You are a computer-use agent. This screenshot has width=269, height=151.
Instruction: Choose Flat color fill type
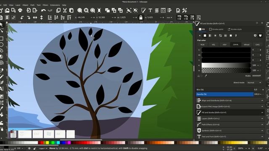(205, 36)
